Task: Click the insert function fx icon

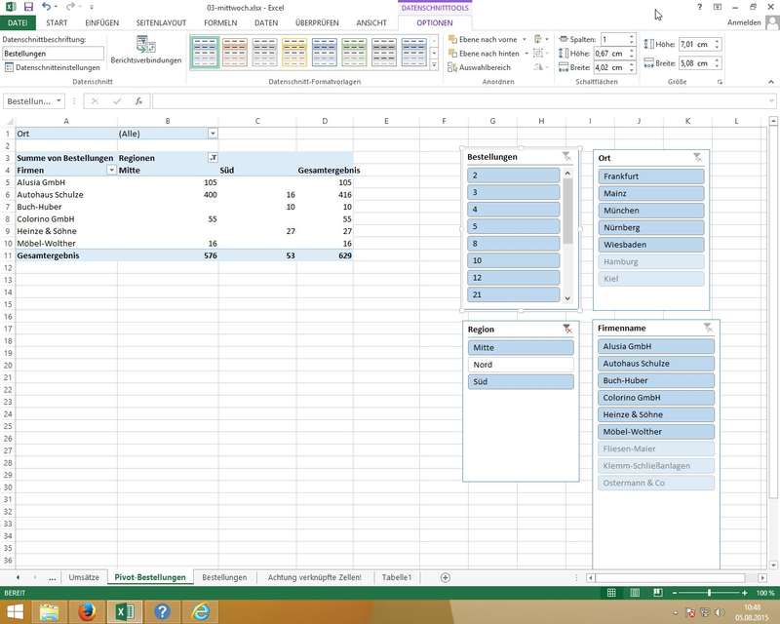Action: 139,101
